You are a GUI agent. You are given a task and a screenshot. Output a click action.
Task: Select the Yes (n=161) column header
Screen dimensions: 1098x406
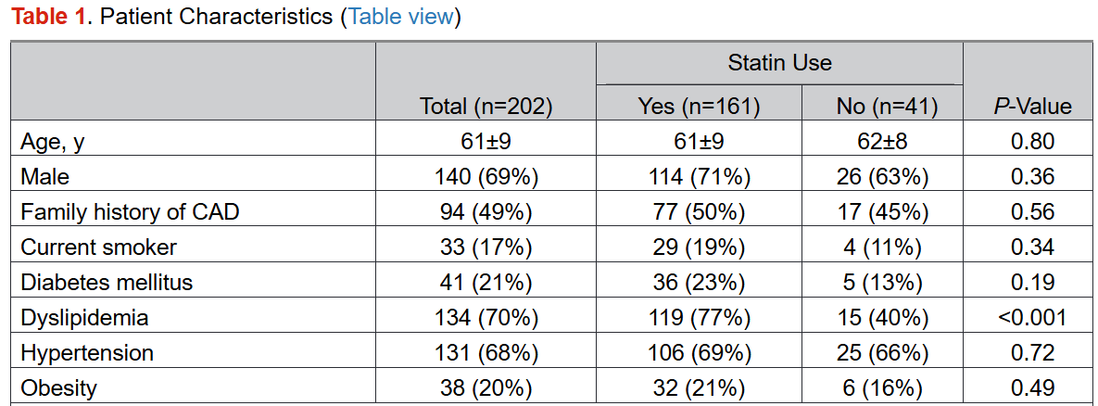[699, 107]
